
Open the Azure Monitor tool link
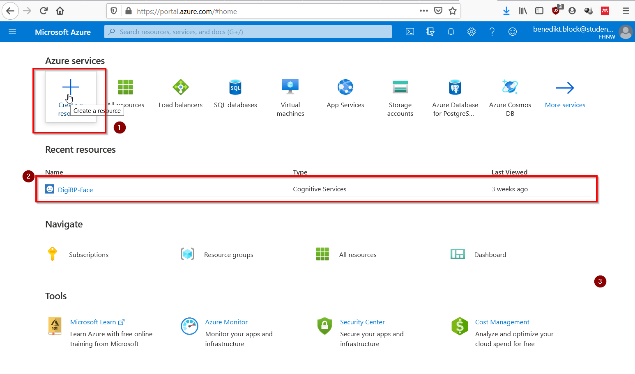[226, 322]
